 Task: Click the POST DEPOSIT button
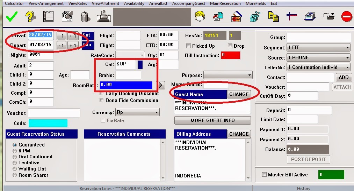pos(308,159)
